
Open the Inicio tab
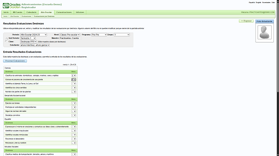pos(6,12)
